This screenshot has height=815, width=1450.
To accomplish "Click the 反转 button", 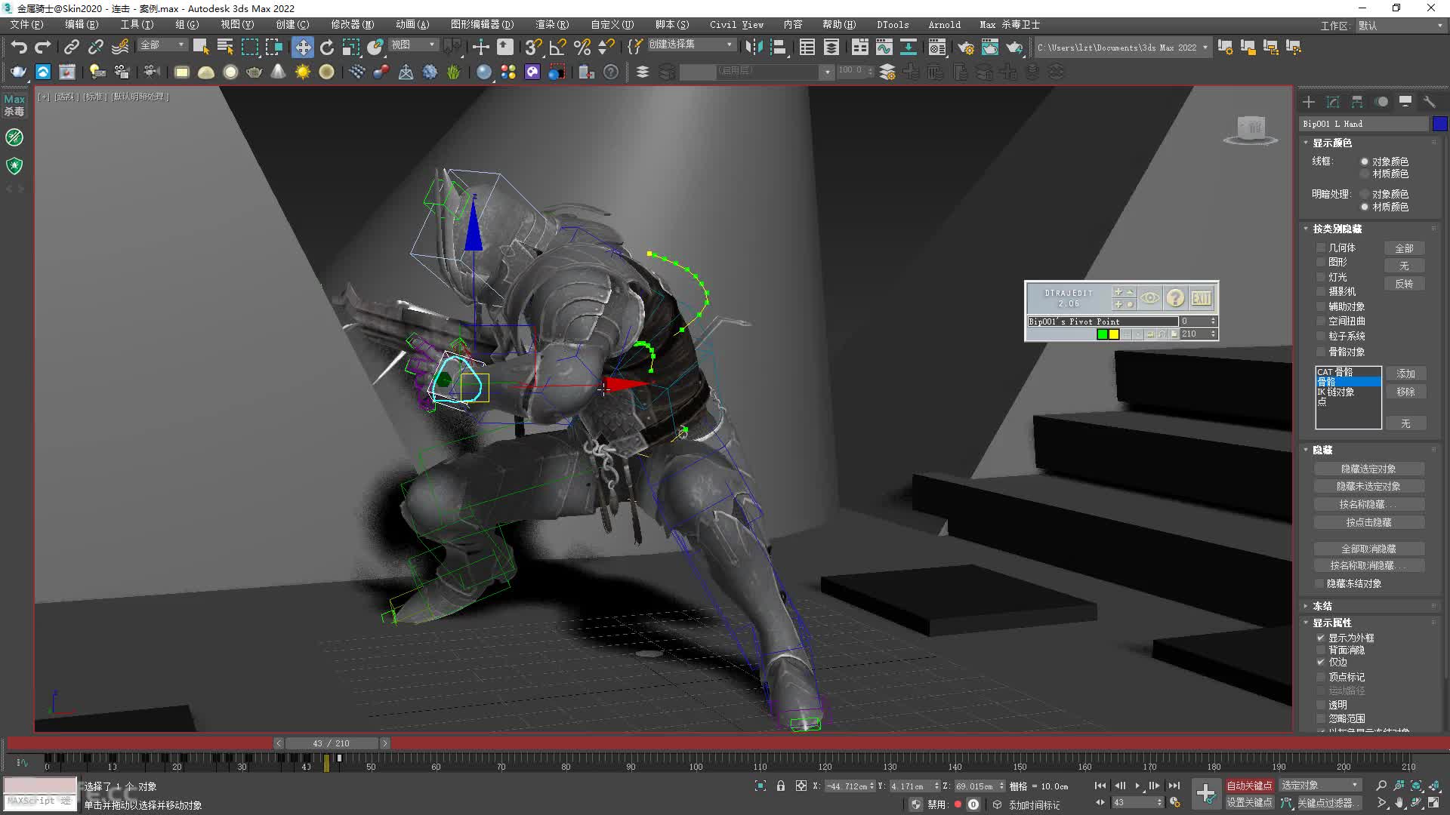I will (1404, 284).
